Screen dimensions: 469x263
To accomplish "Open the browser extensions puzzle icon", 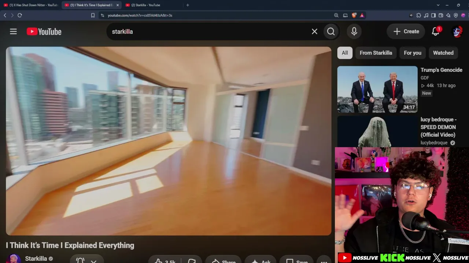I will (419, 15).
